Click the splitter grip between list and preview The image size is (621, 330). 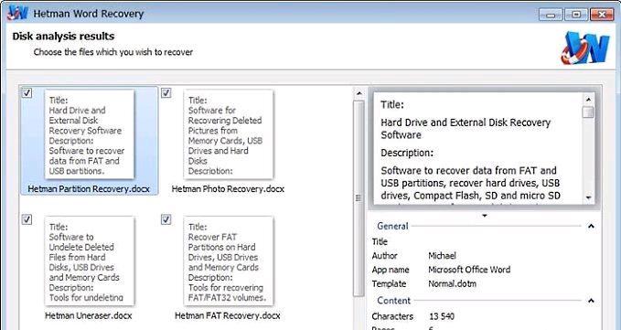359,198
